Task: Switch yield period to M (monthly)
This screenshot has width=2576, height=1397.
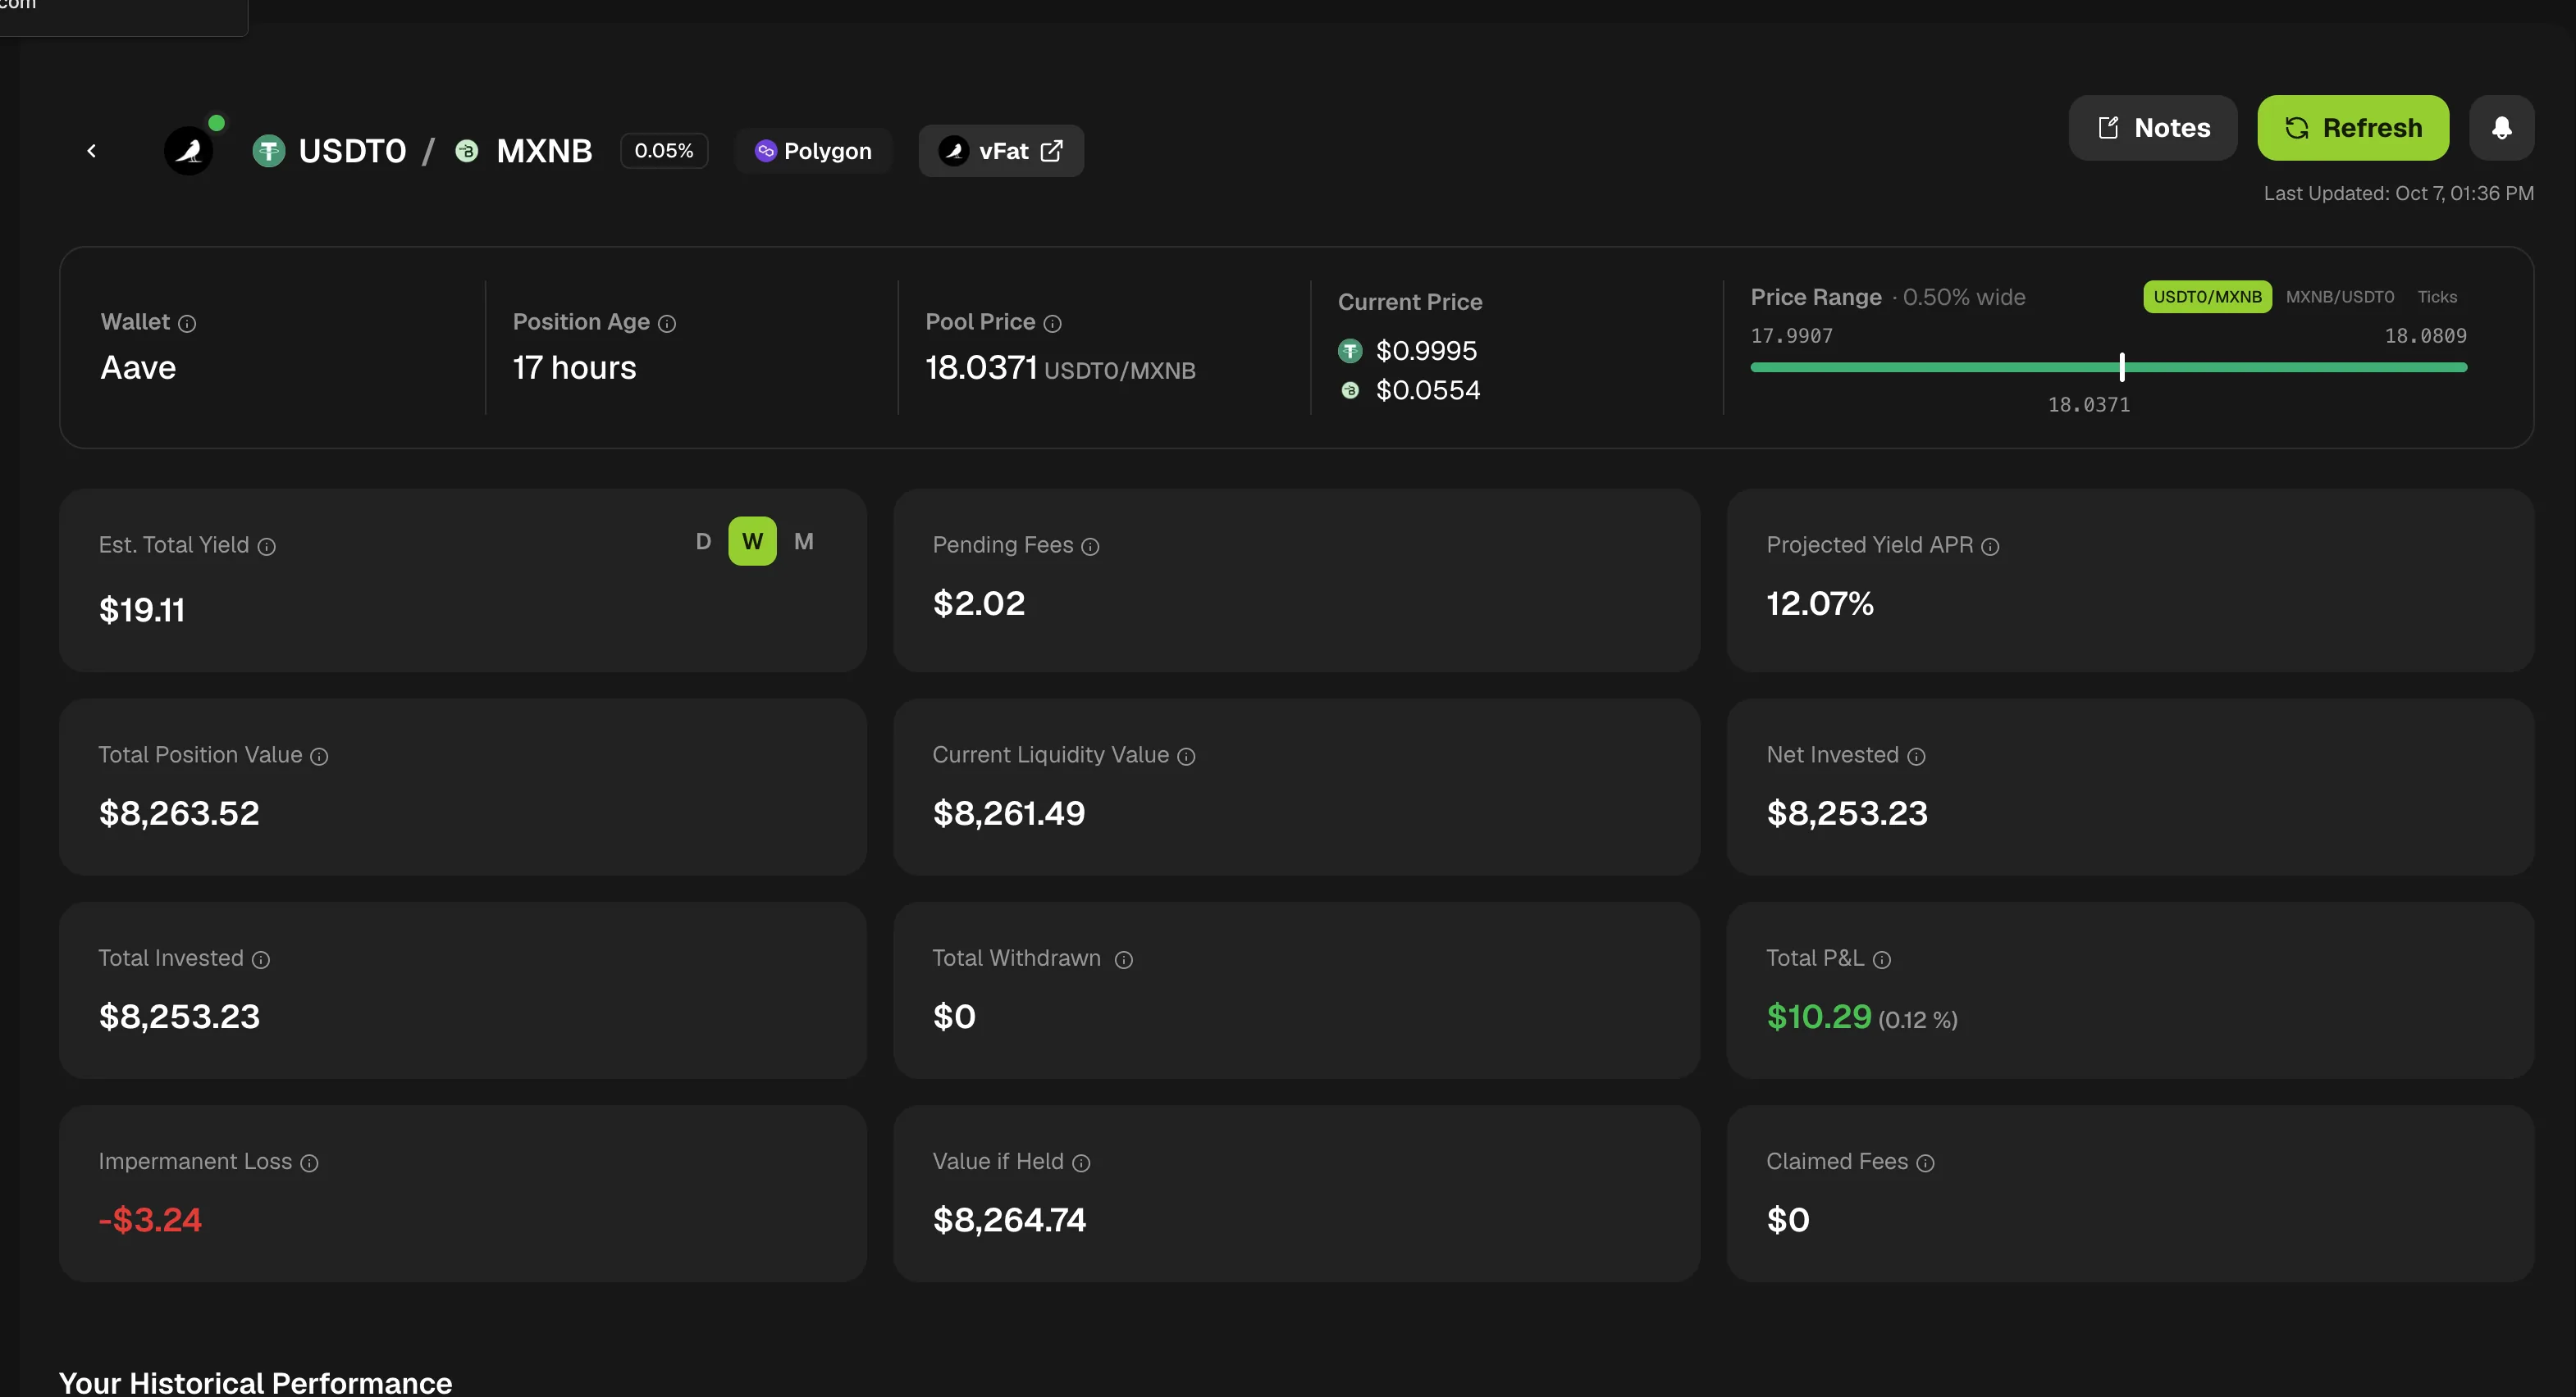Action: pyautogui.click(x=804, y=542)
